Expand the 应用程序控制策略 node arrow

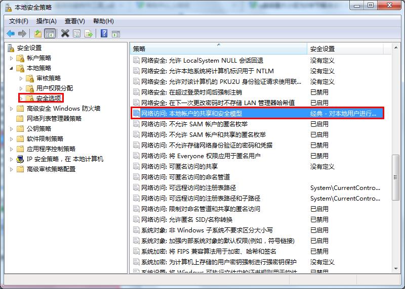[x=11, y=149]
